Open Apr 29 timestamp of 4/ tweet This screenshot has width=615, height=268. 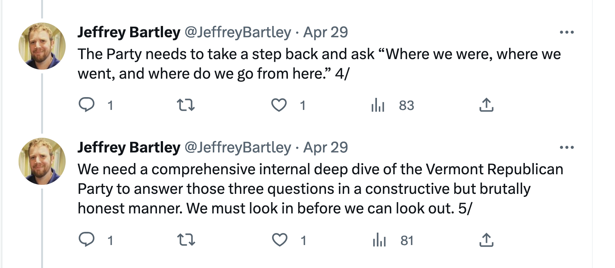click(326, 32)
